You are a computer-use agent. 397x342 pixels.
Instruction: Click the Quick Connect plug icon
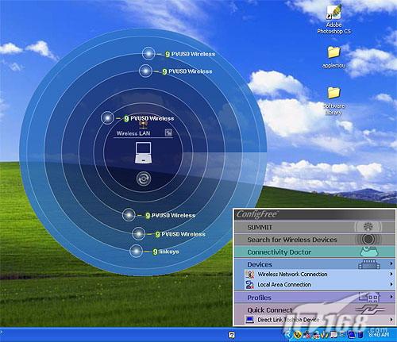(370, 309)
